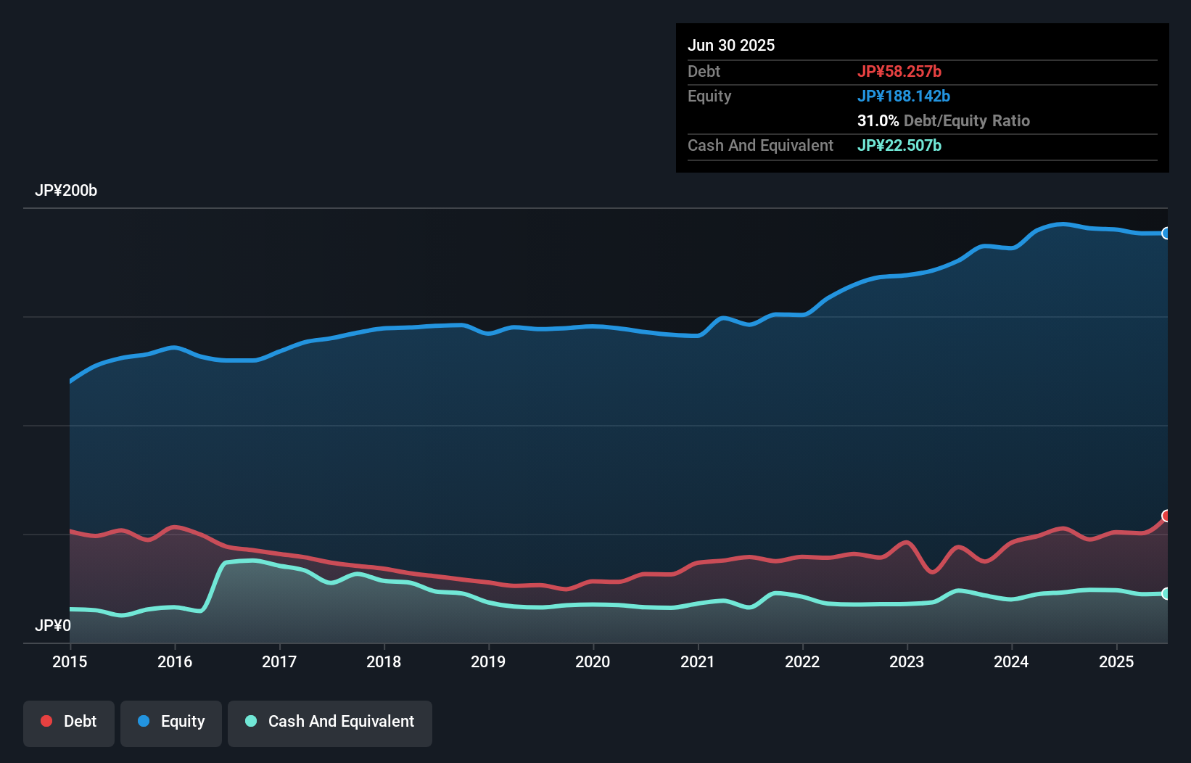Open details for the Debt/Equity Ratio row

point(944,120)
